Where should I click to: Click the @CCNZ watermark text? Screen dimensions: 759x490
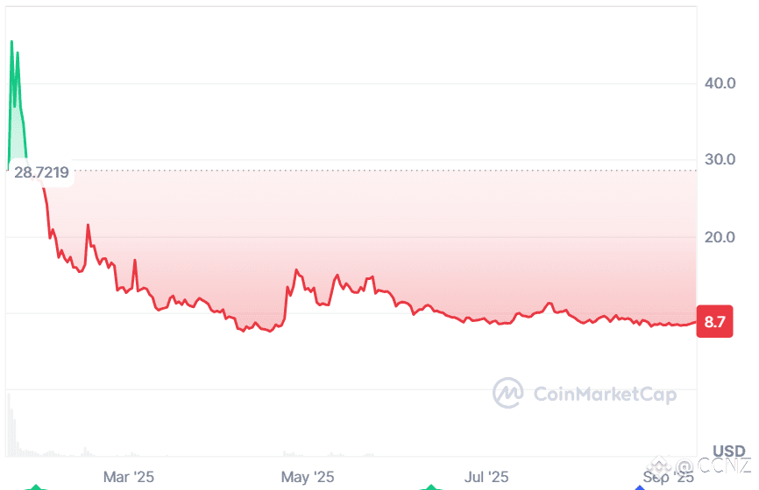pos(713,465)
